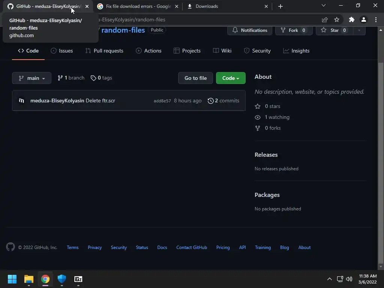Open the Training footer link
The height and width of the screenshot is (288, 384).
pyautogui.click(x=263, y=247)
